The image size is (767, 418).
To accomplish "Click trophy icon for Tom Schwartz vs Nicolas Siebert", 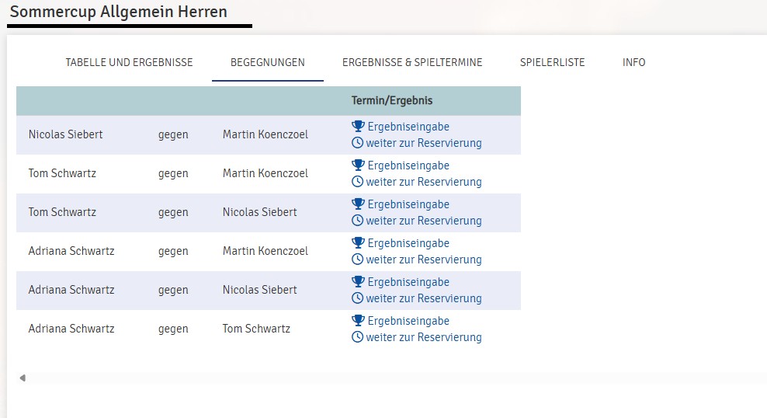I will [358, 204].
